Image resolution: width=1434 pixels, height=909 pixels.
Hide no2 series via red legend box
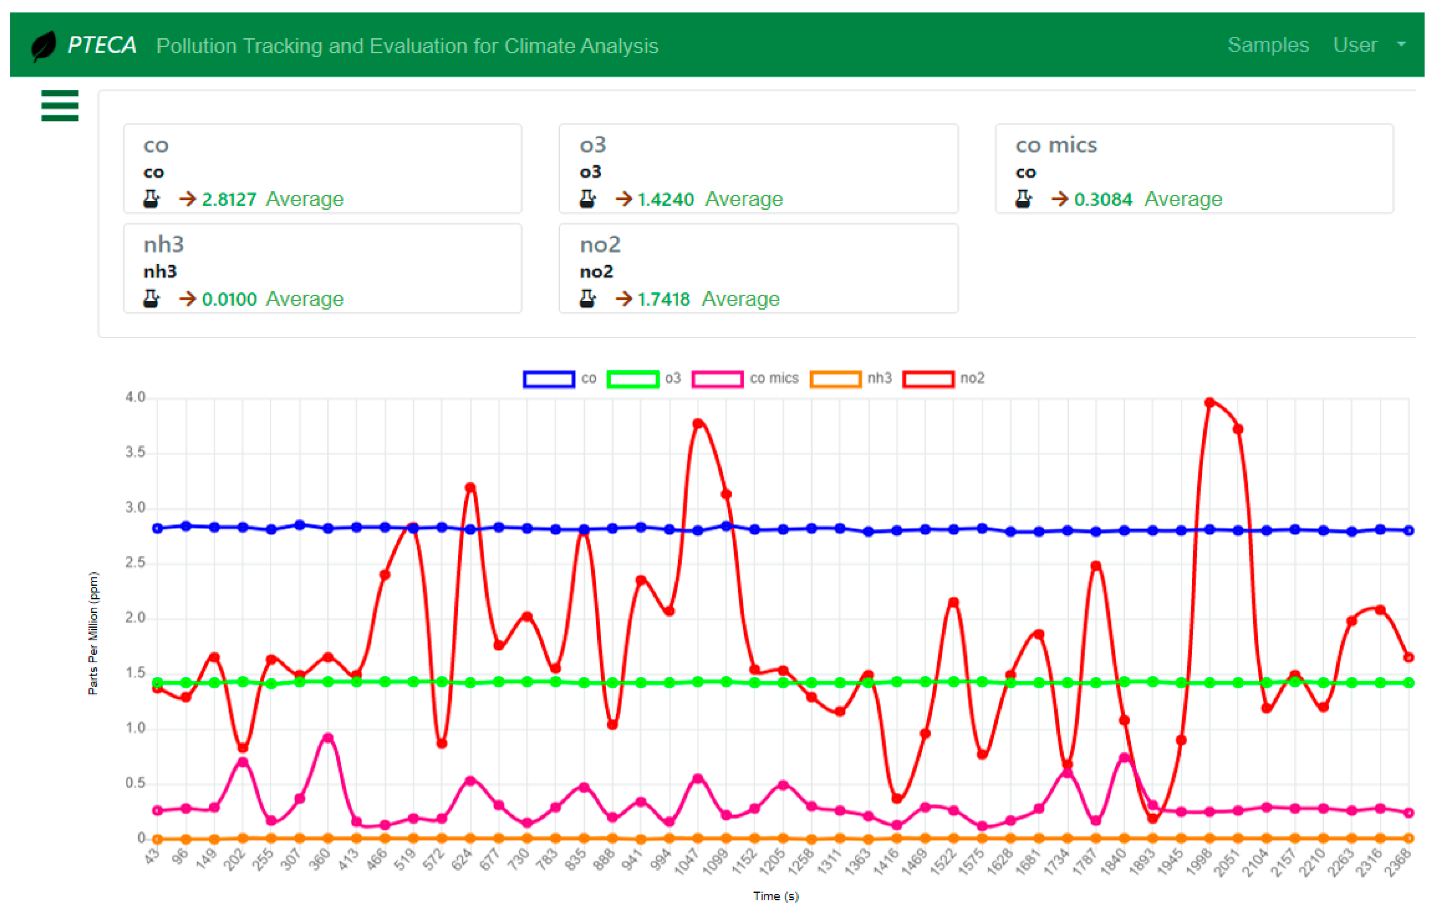point(928,379)
